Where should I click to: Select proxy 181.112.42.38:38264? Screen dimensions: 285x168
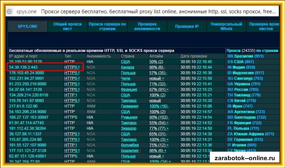click(x=28, y=128)
